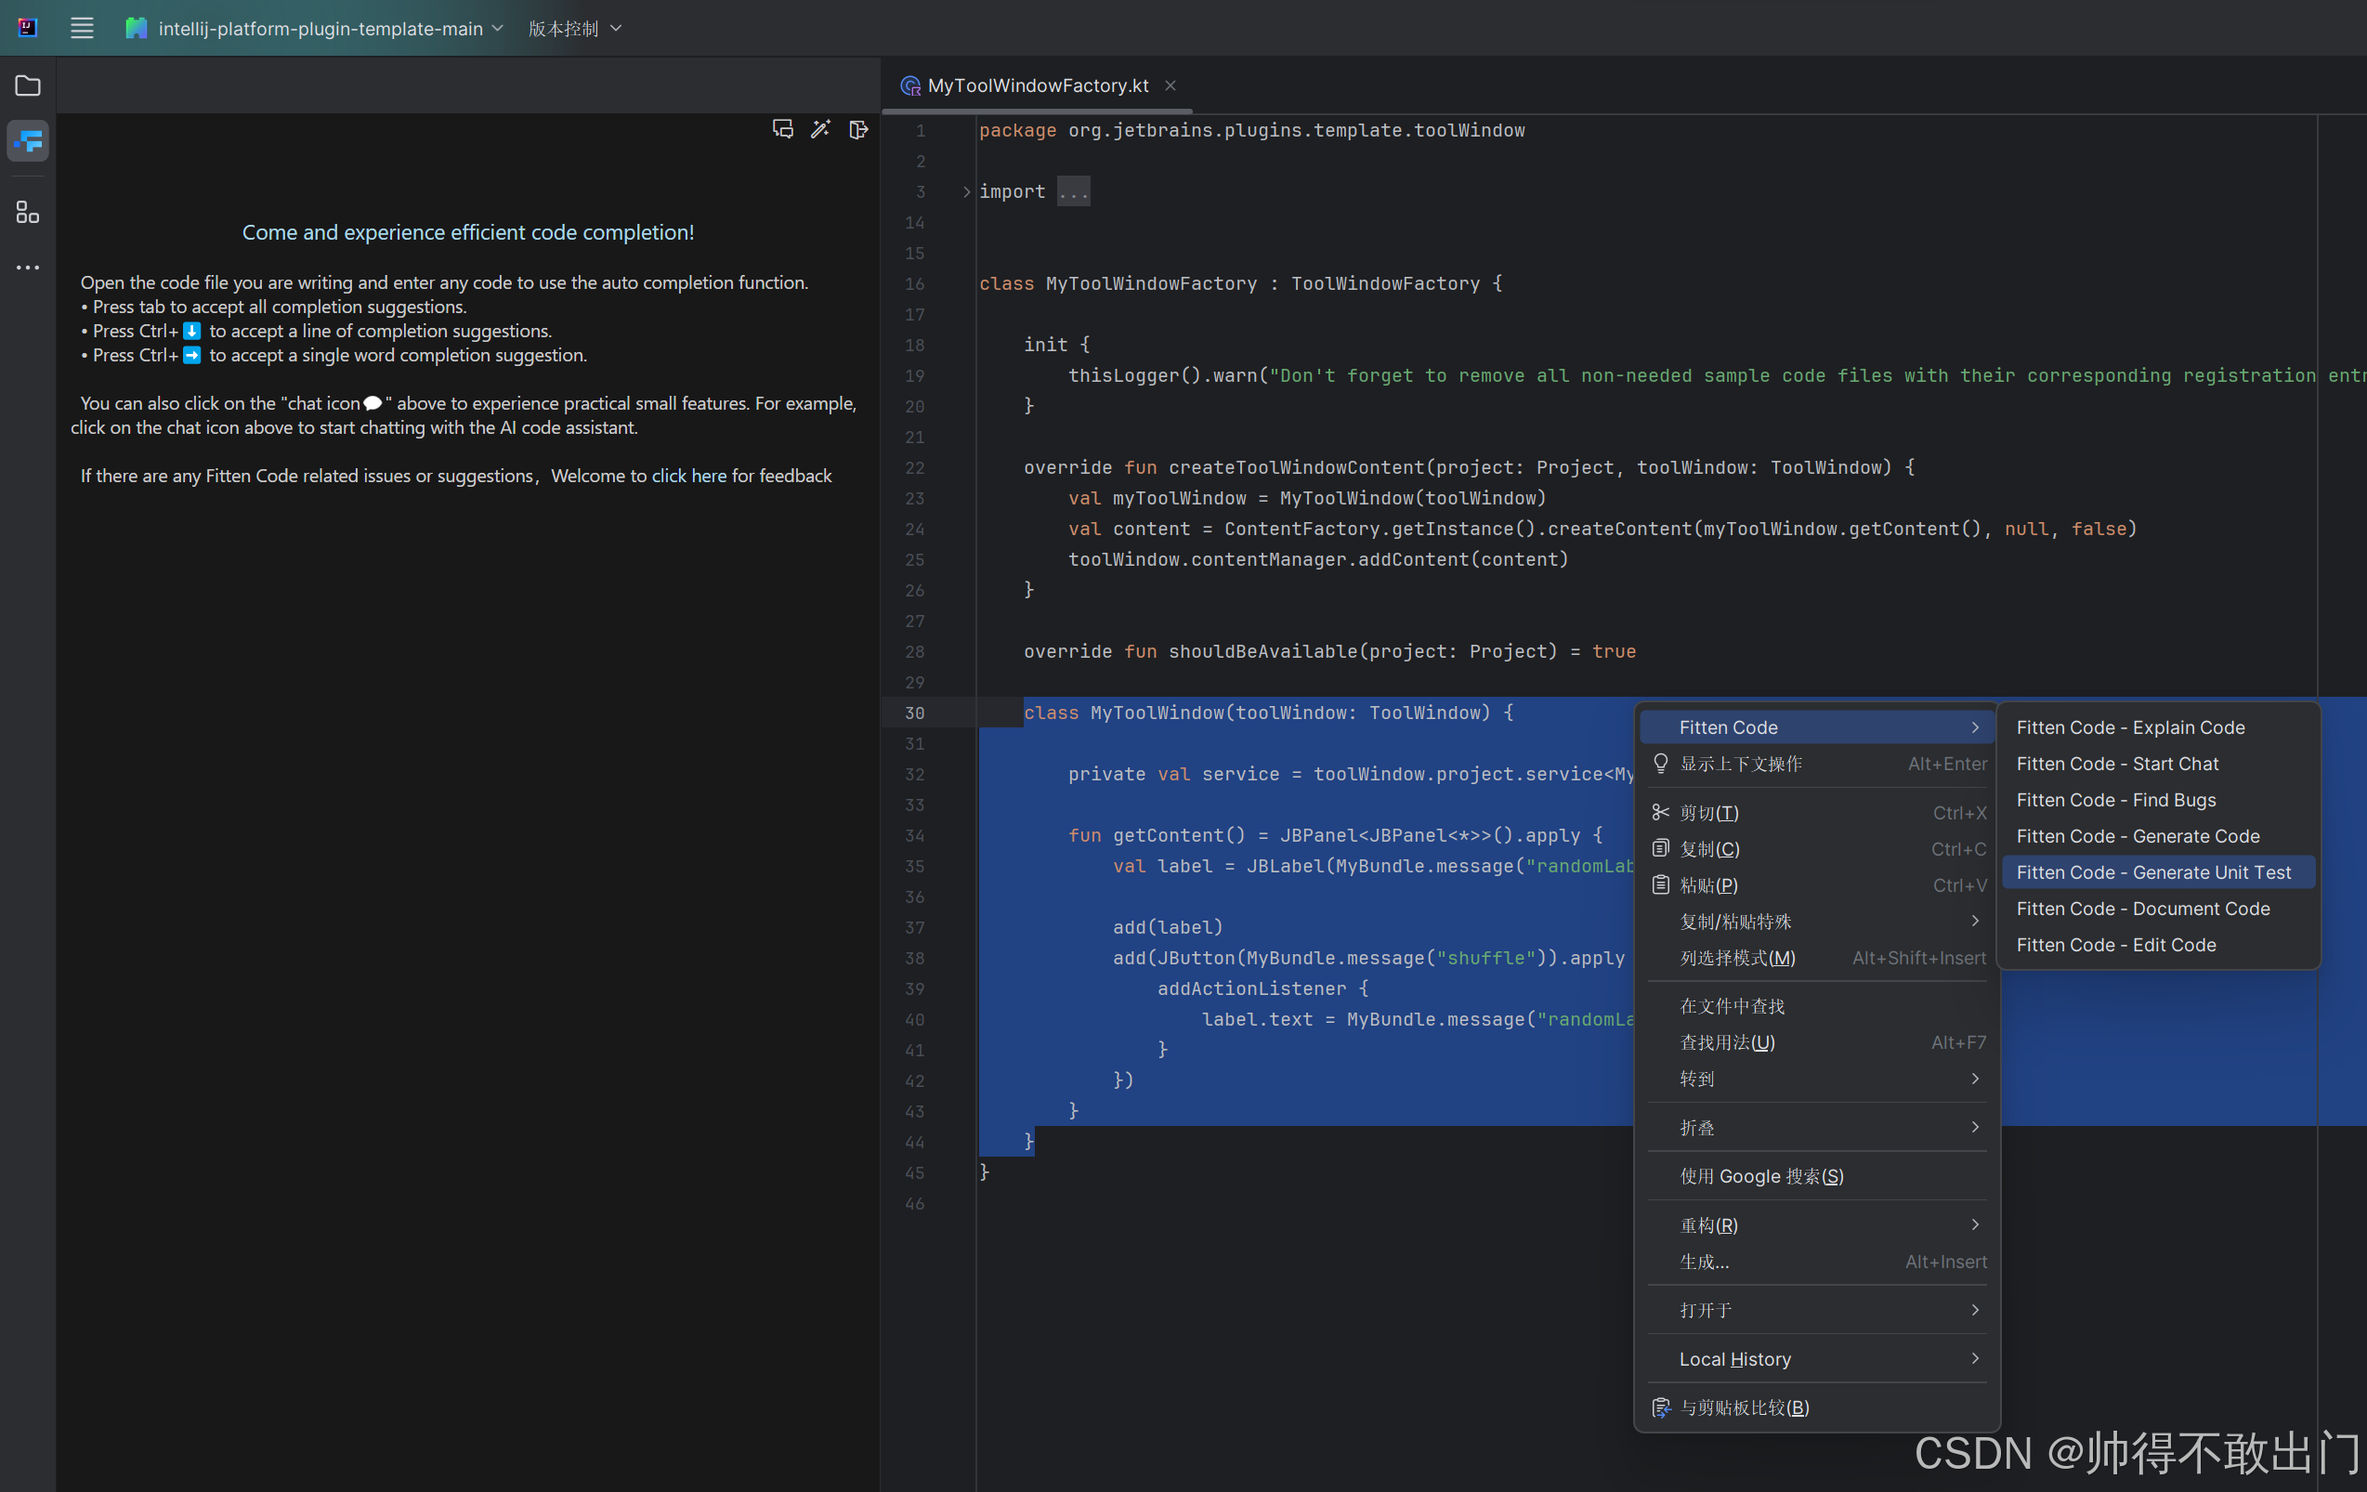This screenshot has width=2367, height=1492.
Task: Click the Copy icon in context menu
Action: (x=1660, y=848)
